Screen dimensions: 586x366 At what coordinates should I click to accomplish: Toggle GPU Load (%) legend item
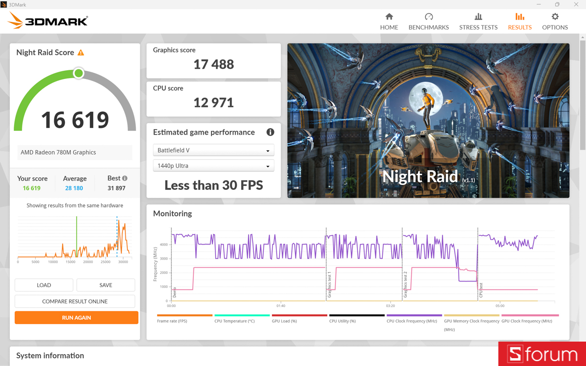click(x=299, y=319)
